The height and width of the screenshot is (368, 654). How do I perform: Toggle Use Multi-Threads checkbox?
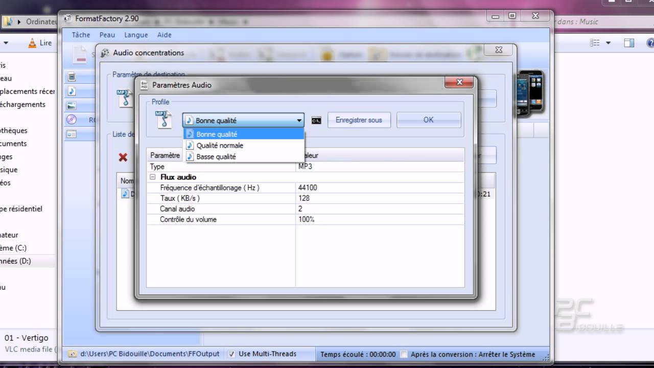[x=232, y=354]
